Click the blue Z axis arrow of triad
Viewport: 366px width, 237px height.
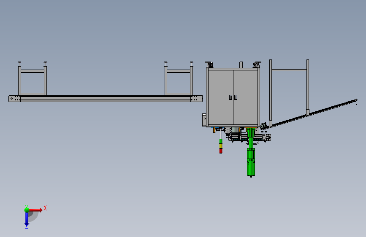(x=27, y=220)
